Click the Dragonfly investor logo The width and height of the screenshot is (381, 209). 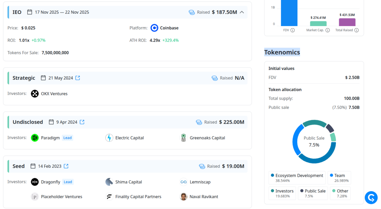pyautogui.click(x=34, y=182)
